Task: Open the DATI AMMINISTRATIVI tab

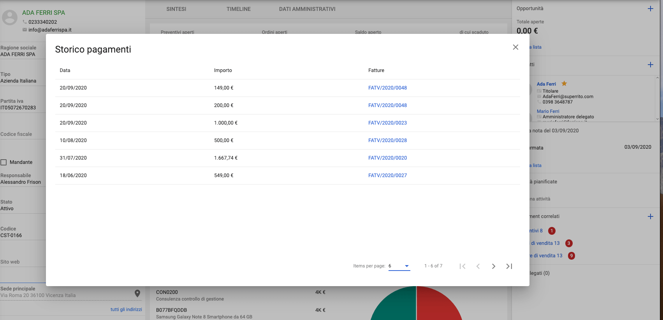Action: (307, 9)
